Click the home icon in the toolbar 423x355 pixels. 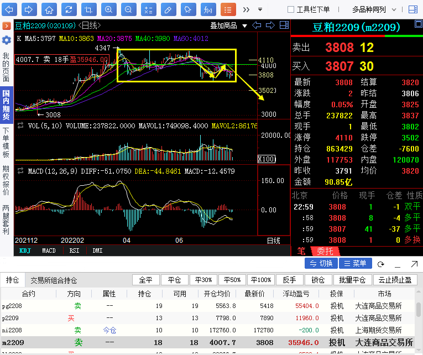point(49,9)
